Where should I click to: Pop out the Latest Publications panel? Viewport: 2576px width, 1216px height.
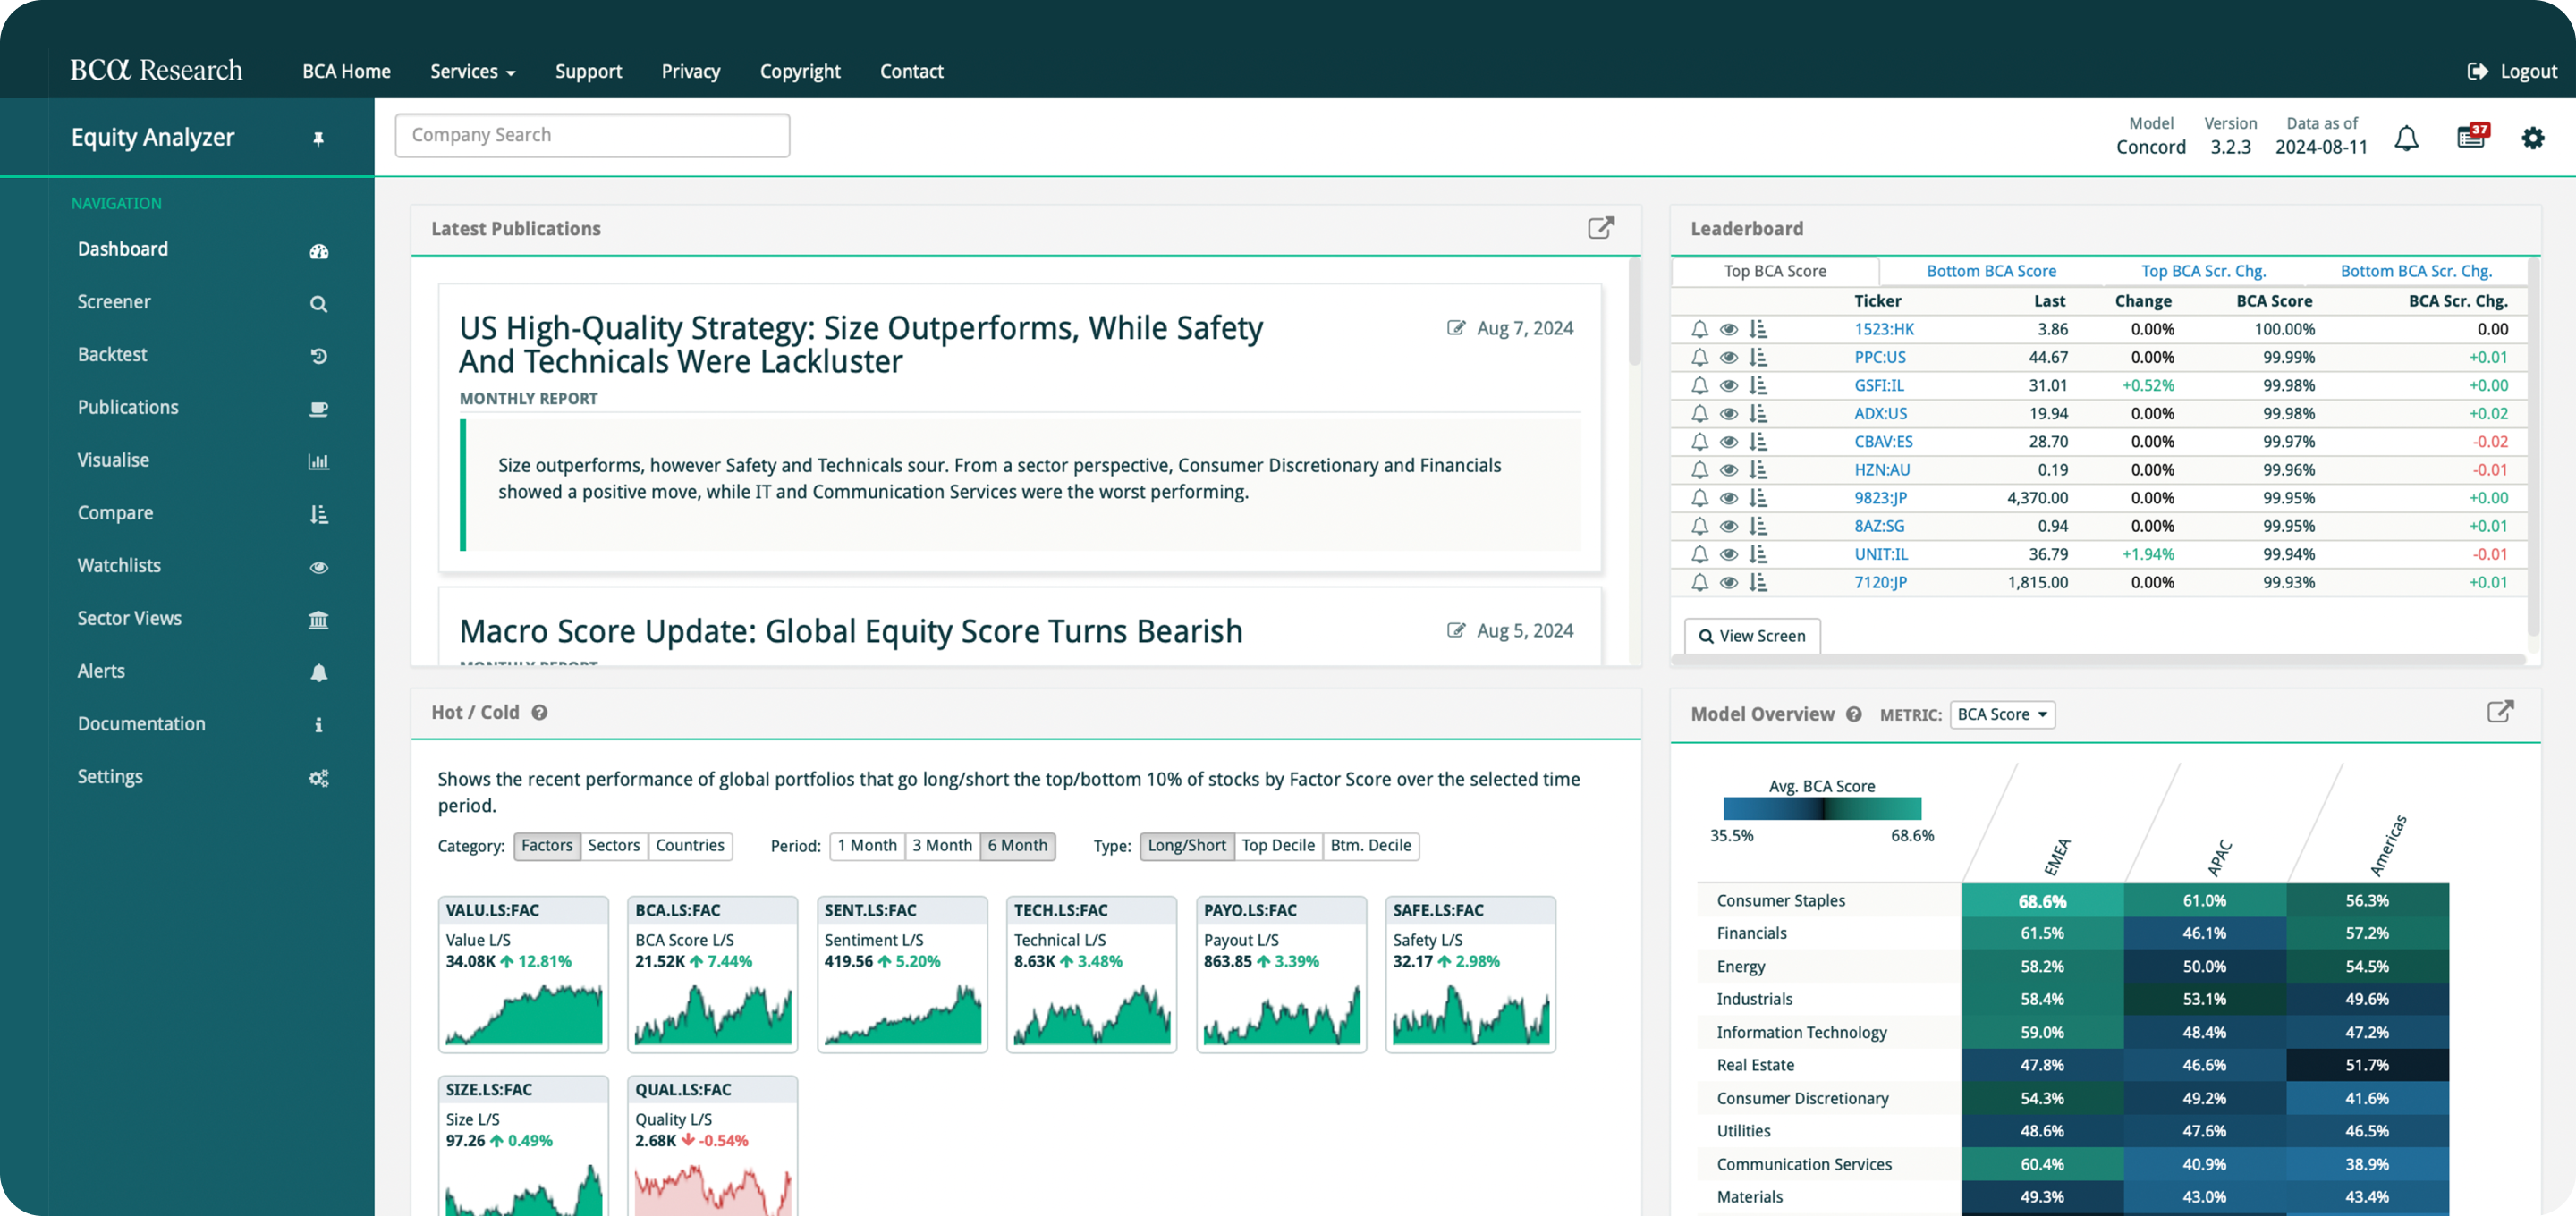pos(1600,228)
